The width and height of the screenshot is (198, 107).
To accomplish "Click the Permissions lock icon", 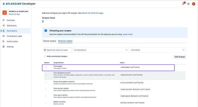I will [3, 31].
